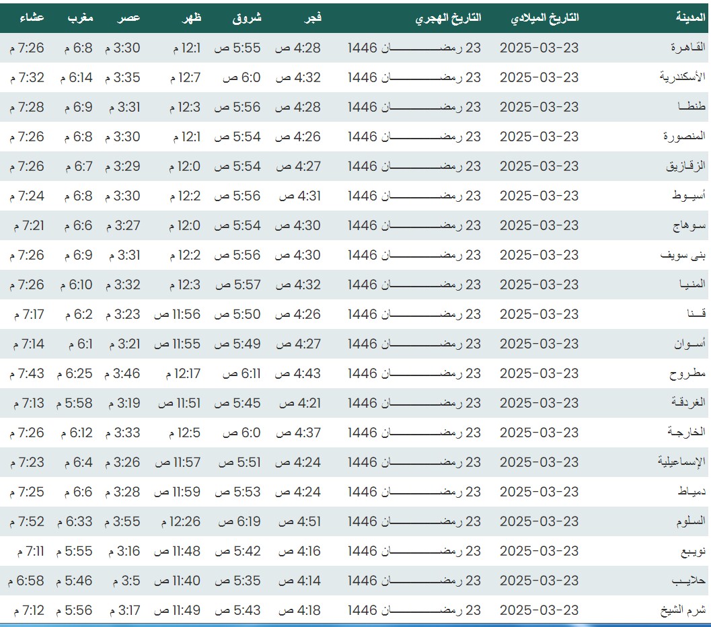Click the التاريخ الميلادي column header
The height and width of the screenshot is (627, 711).
pyautogui.click(x=544, y=18)
